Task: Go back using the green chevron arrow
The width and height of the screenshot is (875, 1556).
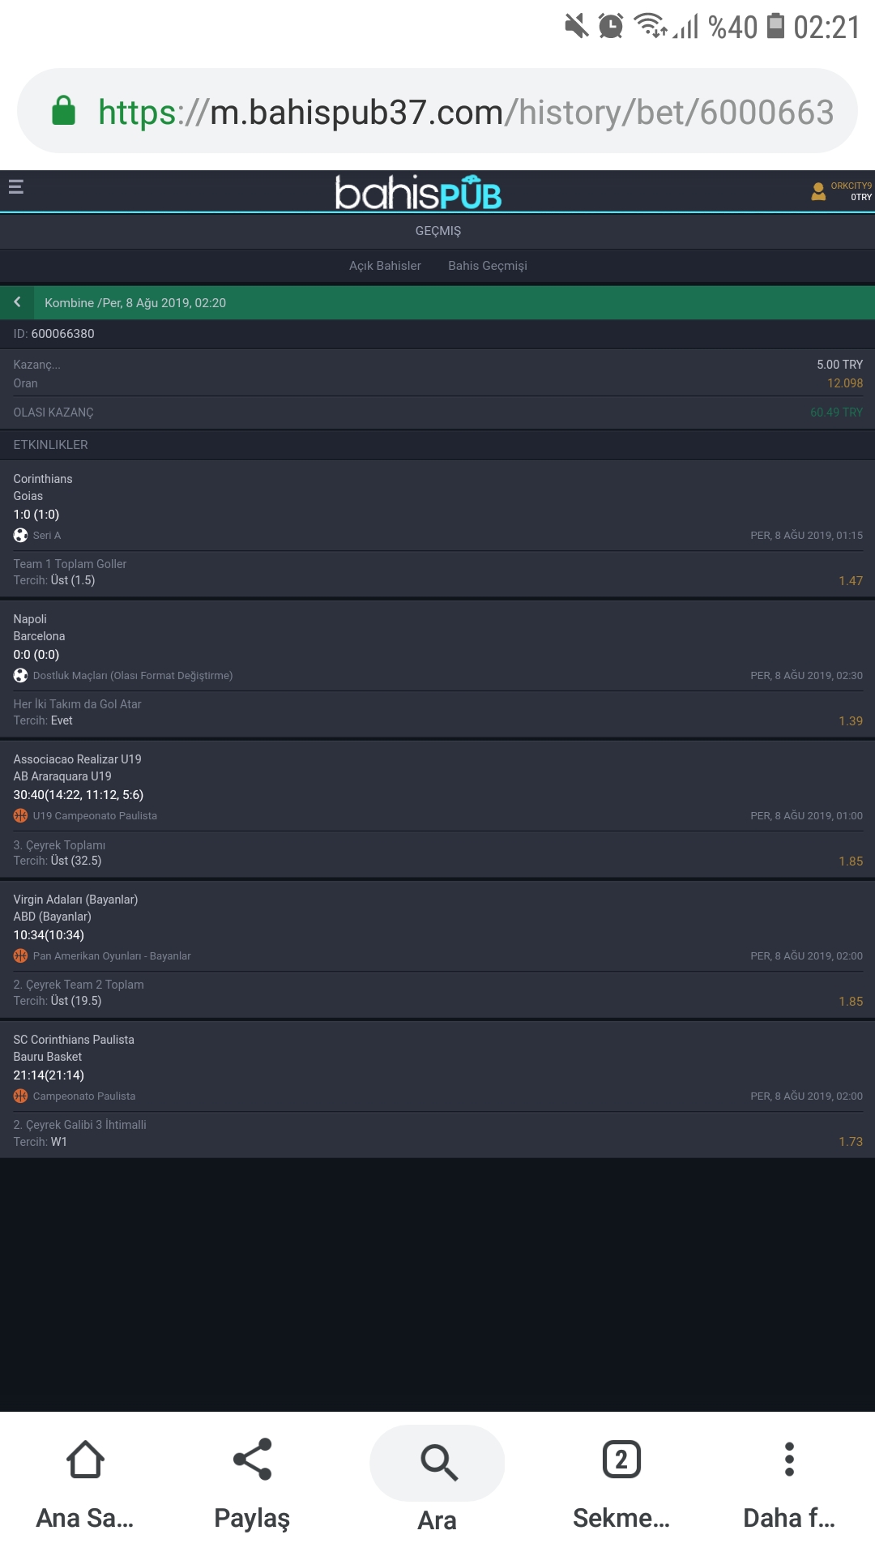Action: 17,301
